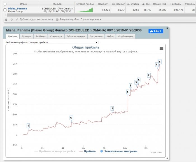Switch to the Опубликовать tab
The height and width of the screenshot is (162, 196).
125,36
